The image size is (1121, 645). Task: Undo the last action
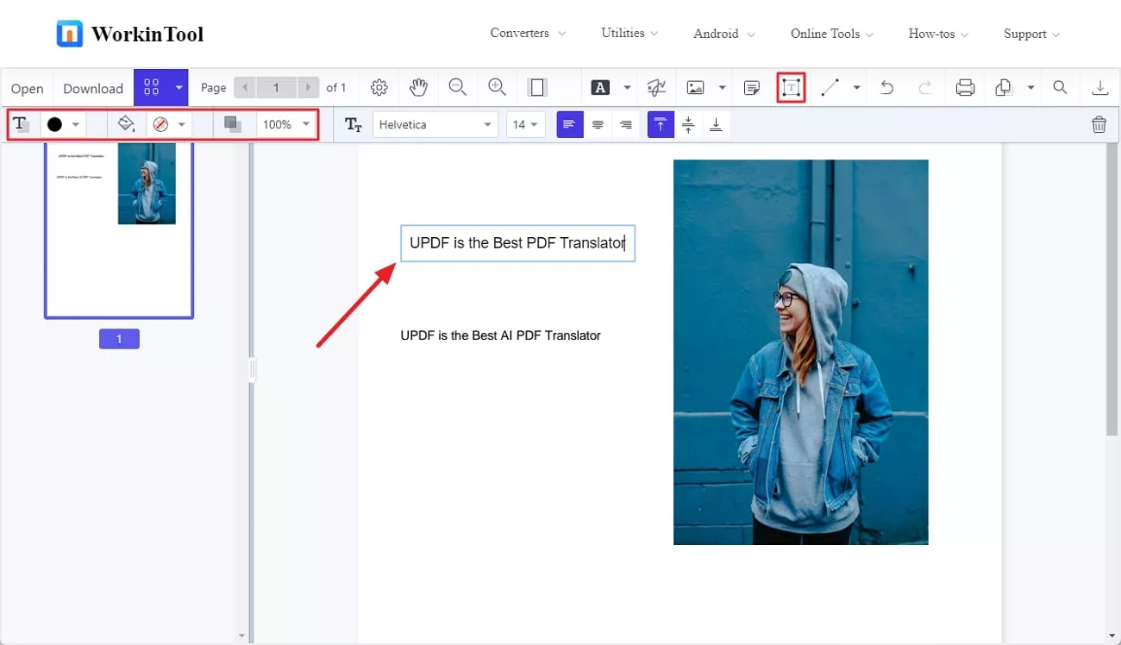click(886, 87)
